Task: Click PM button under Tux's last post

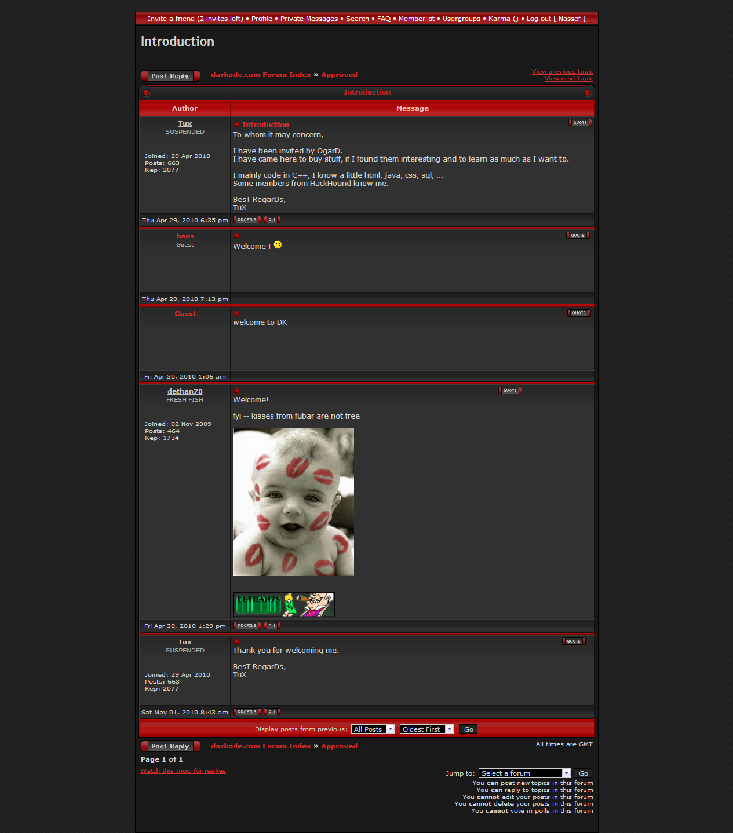Action: pos(272,712)
